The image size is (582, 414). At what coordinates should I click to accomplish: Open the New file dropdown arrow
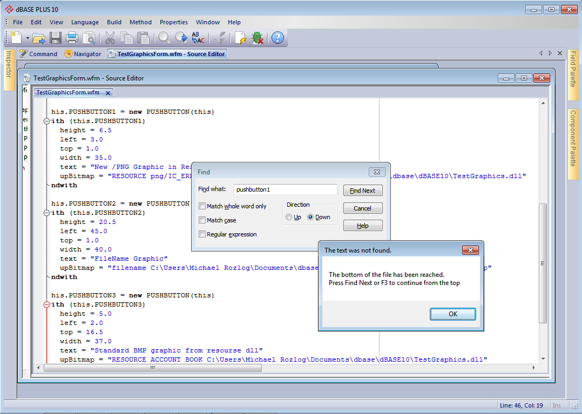click(28, 38)
